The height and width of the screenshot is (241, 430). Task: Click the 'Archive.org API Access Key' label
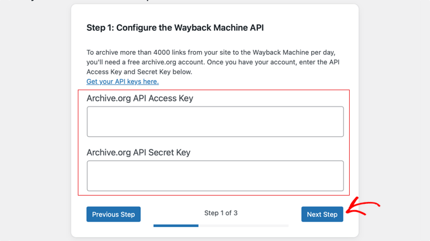[140, 98]
